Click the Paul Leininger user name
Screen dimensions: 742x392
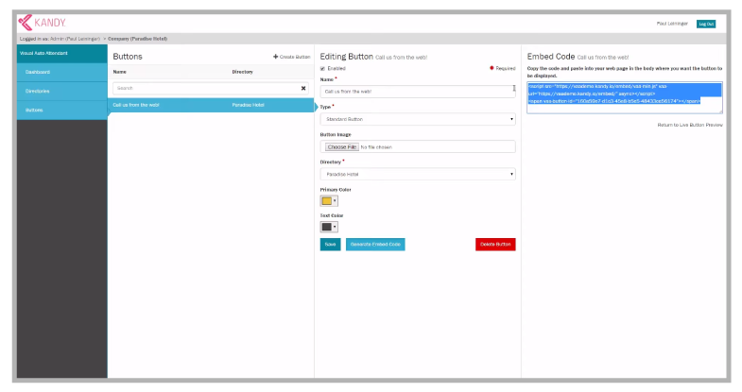pyautogui.click(x=672, y=24)
